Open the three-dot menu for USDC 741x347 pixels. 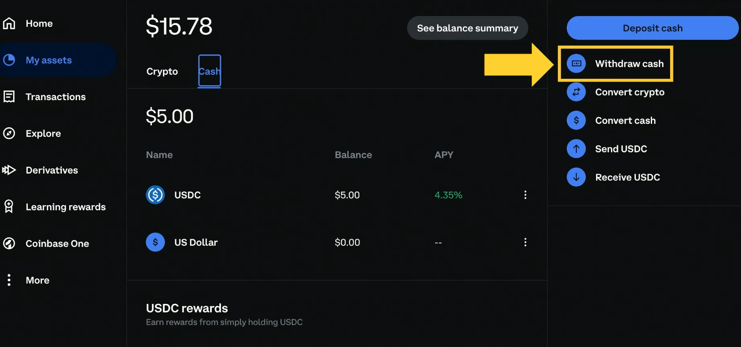pos(525,195)
